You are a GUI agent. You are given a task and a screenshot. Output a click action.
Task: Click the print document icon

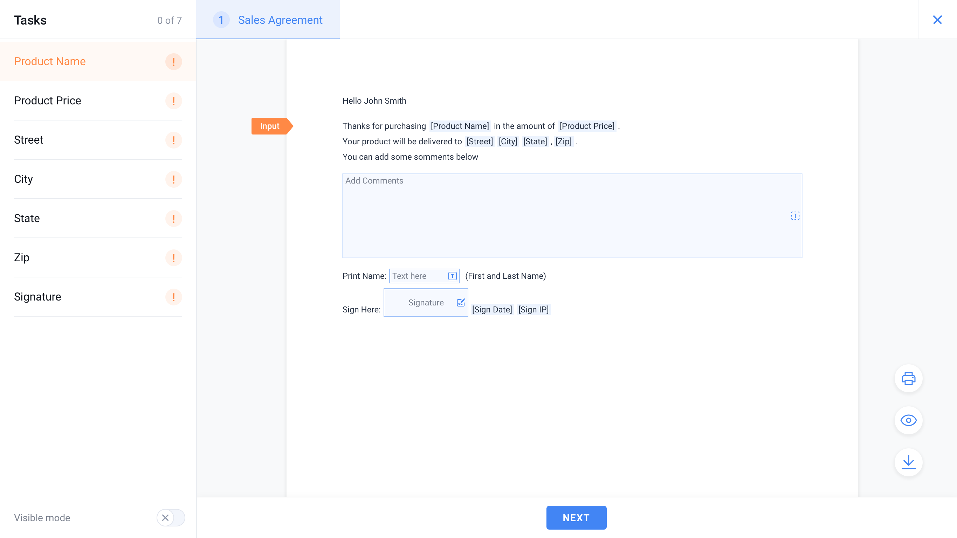click(x=908, y=378)
